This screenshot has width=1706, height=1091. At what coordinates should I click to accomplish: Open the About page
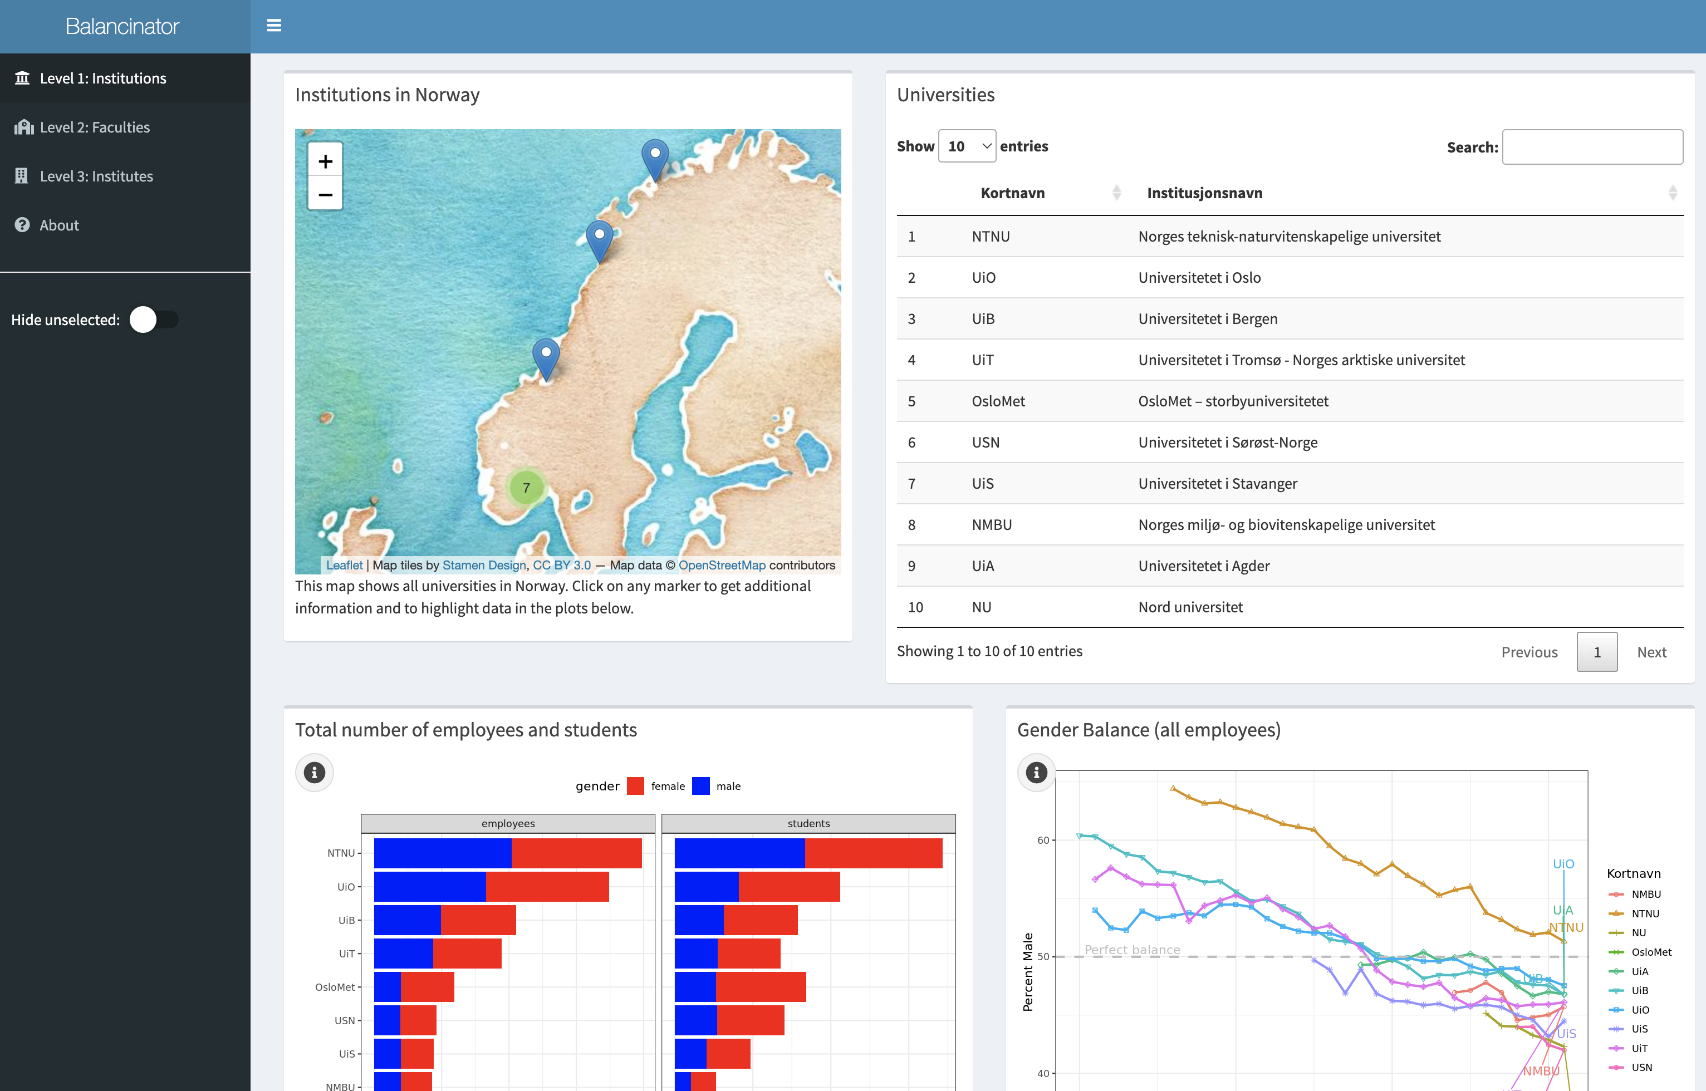coord(125,224)
